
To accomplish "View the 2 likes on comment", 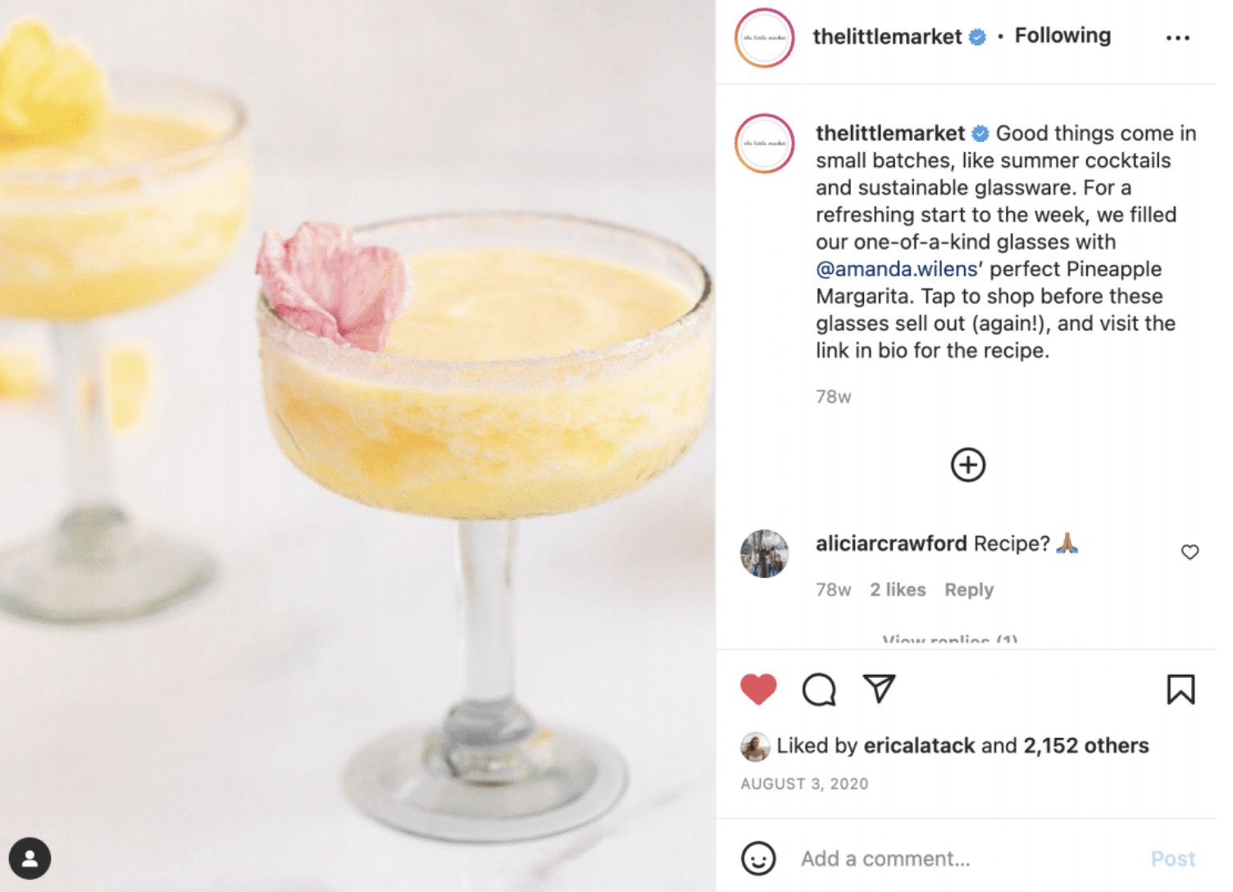I will pyautogui.click(x=898, y=589).
